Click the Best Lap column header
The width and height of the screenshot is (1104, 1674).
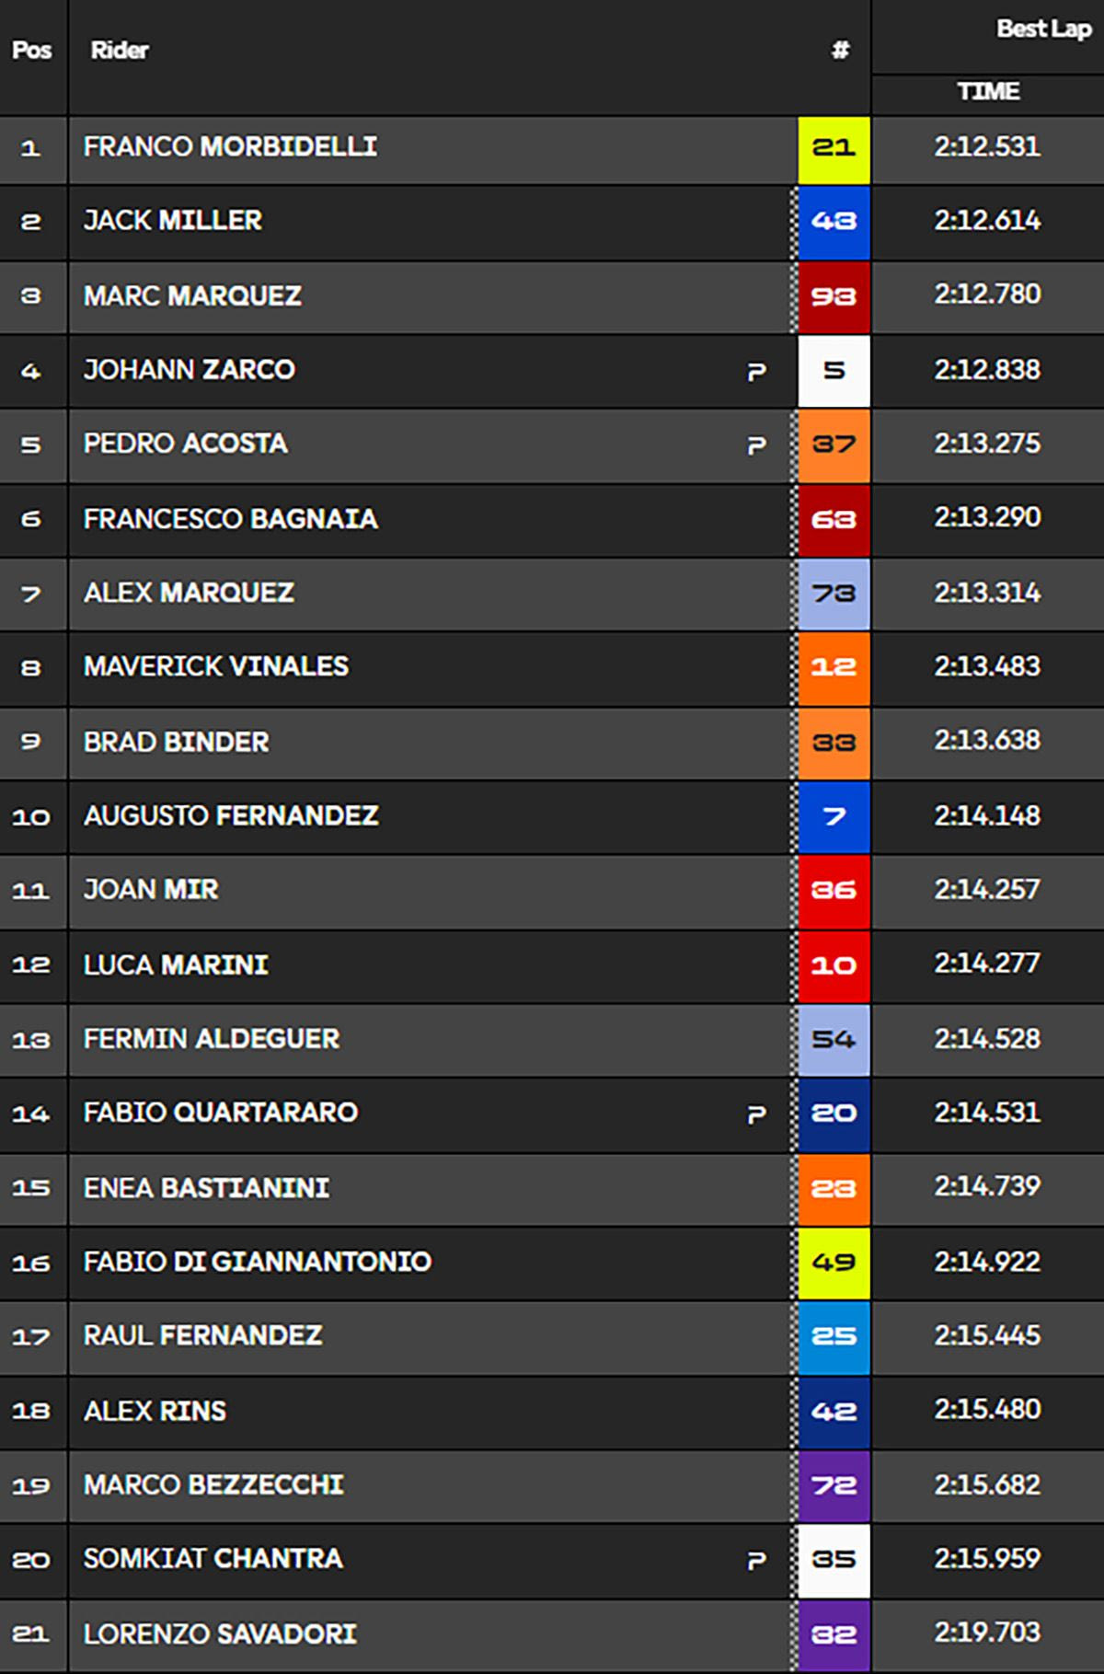click(x=1043, y=29)
